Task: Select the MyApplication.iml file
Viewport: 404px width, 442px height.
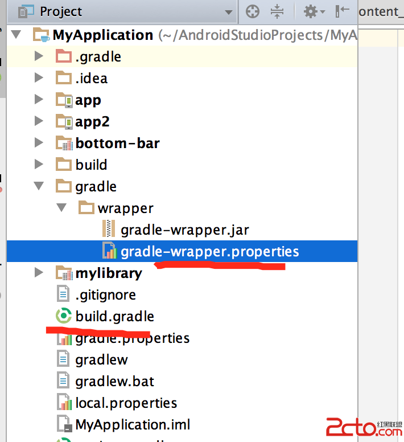Action: click(133, 424)
